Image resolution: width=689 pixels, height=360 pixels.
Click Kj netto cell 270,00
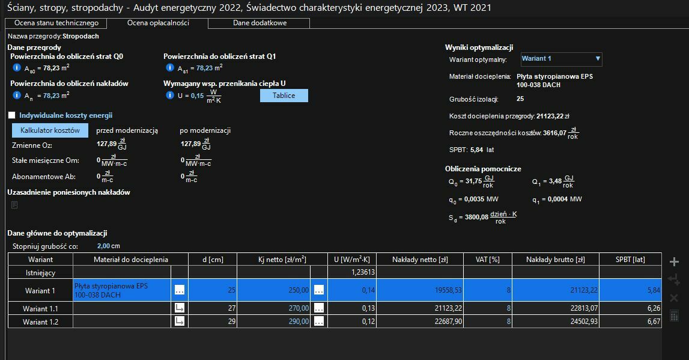click(x=273, y=308)
